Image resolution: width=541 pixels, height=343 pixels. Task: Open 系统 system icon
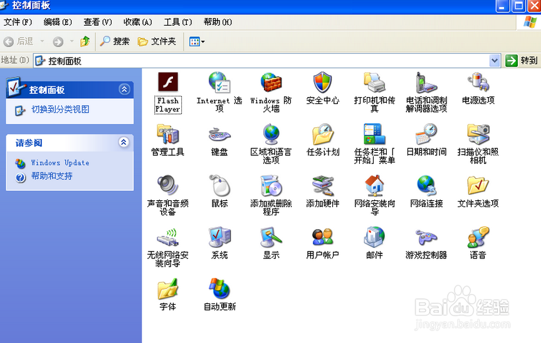coord(219,237)
